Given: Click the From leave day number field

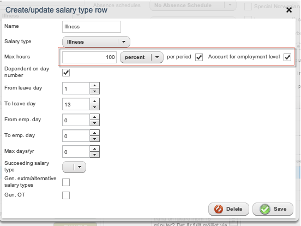Looking at the screenshot, I should (76, 88).
